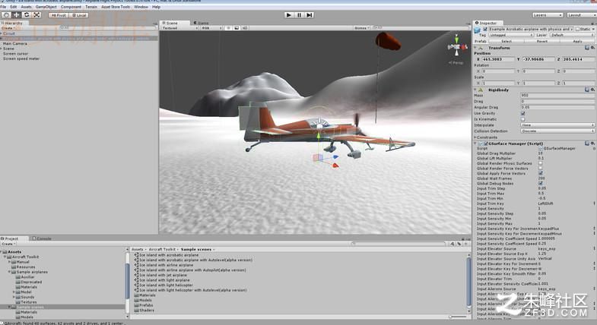The height and width of the screenshot is (325, 597).
Task: Open the Models folder in asset list
Action: click(x=144, y=300)
